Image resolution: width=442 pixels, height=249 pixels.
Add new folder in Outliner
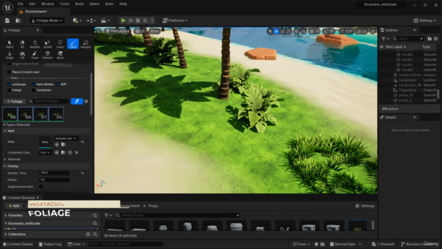(x=430, y=39)
